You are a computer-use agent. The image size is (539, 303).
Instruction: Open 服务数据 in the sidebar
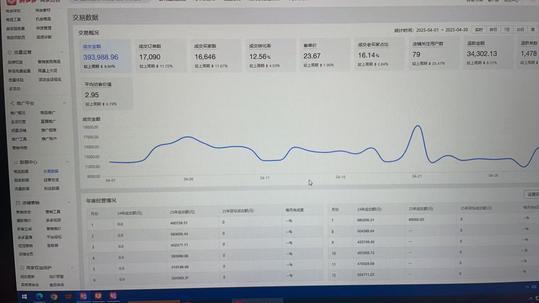(22, 180)
